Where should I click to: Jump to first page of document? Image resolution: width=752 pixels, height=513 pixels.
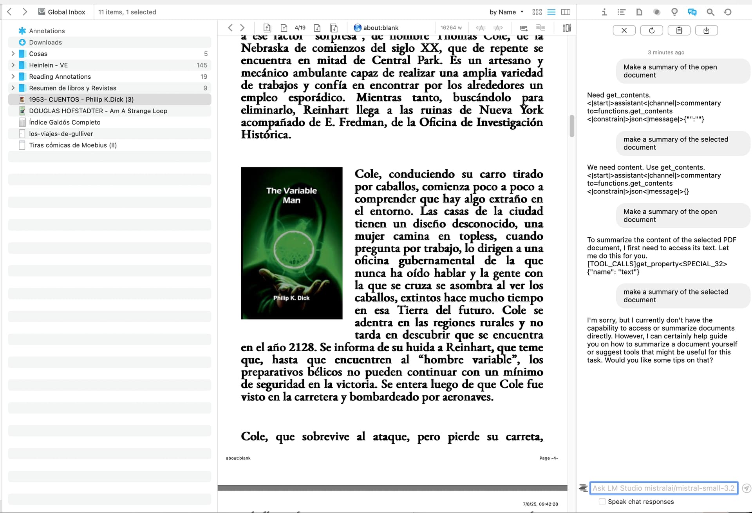coord(267,28)
